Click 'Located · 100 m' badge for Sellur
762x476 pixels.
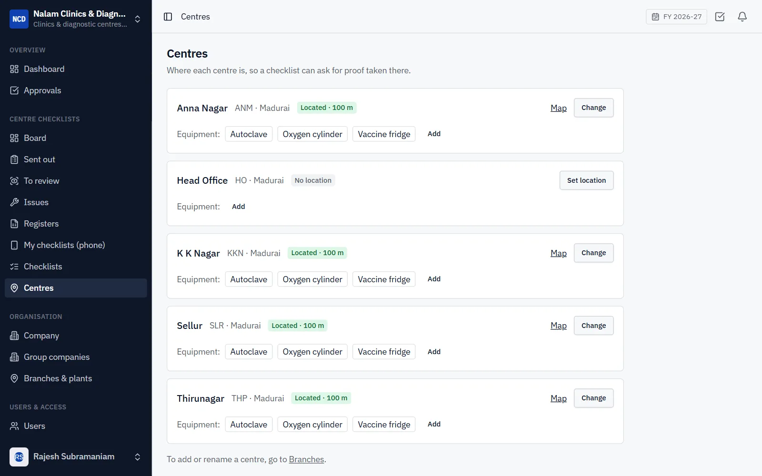click(x=298, y=326)
